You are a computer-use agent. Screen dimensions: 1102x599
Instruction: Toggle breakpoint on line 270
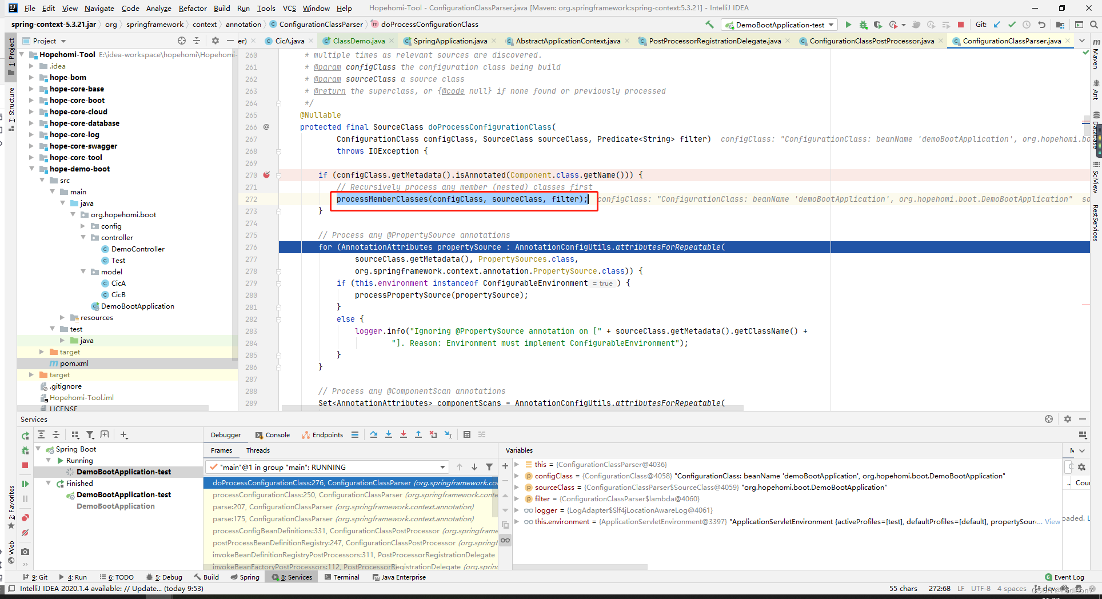point(266,175)
